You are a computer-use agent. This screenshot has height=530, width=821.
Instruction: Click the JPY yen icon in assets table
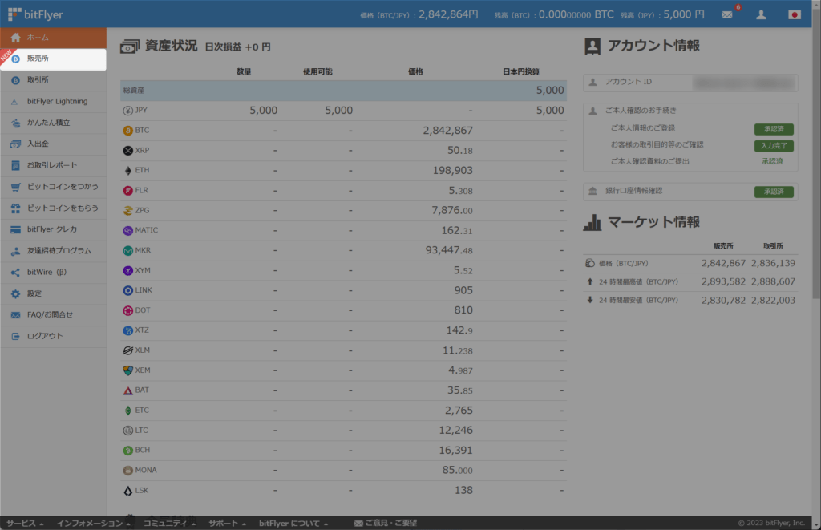point(127,111)
